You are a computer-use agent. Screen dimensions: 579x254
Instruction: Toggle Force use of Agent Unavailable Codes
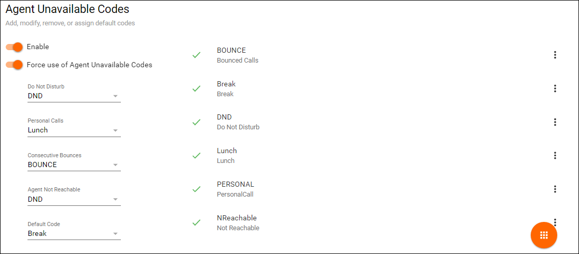point(15,65)
